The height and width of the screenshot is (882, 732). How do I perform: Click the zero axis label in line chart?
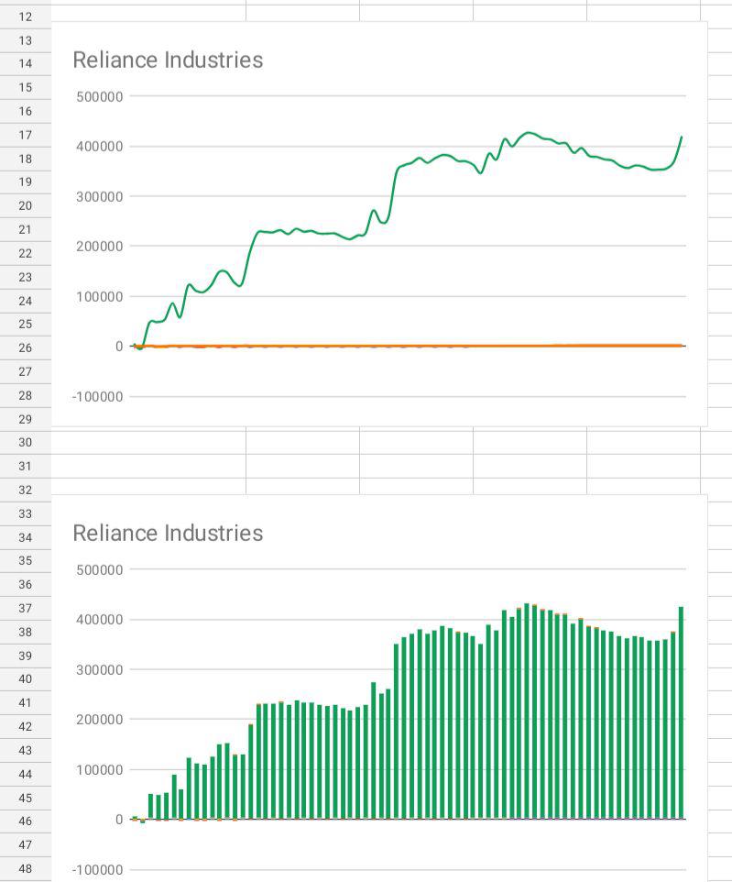[119, 347]
